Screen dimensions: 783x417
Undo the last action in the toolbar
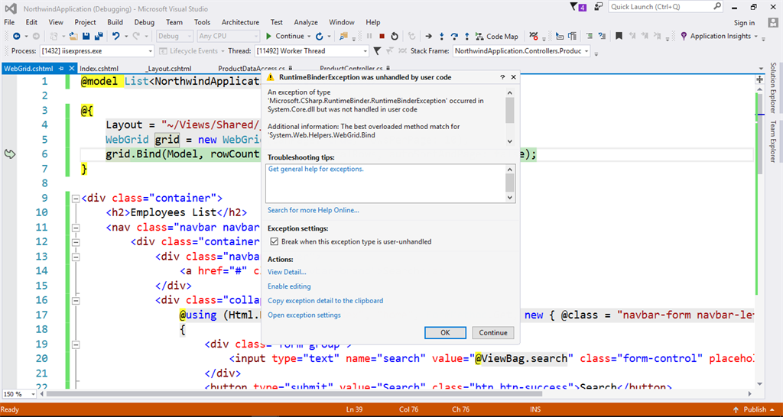[x=116, y=36]
